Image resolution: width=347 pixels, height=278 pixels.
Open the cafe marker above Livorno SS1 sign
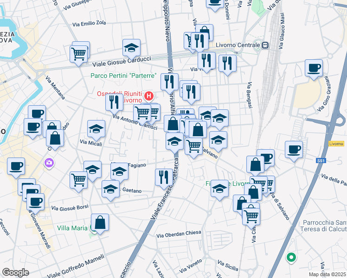tap(294, 152)
